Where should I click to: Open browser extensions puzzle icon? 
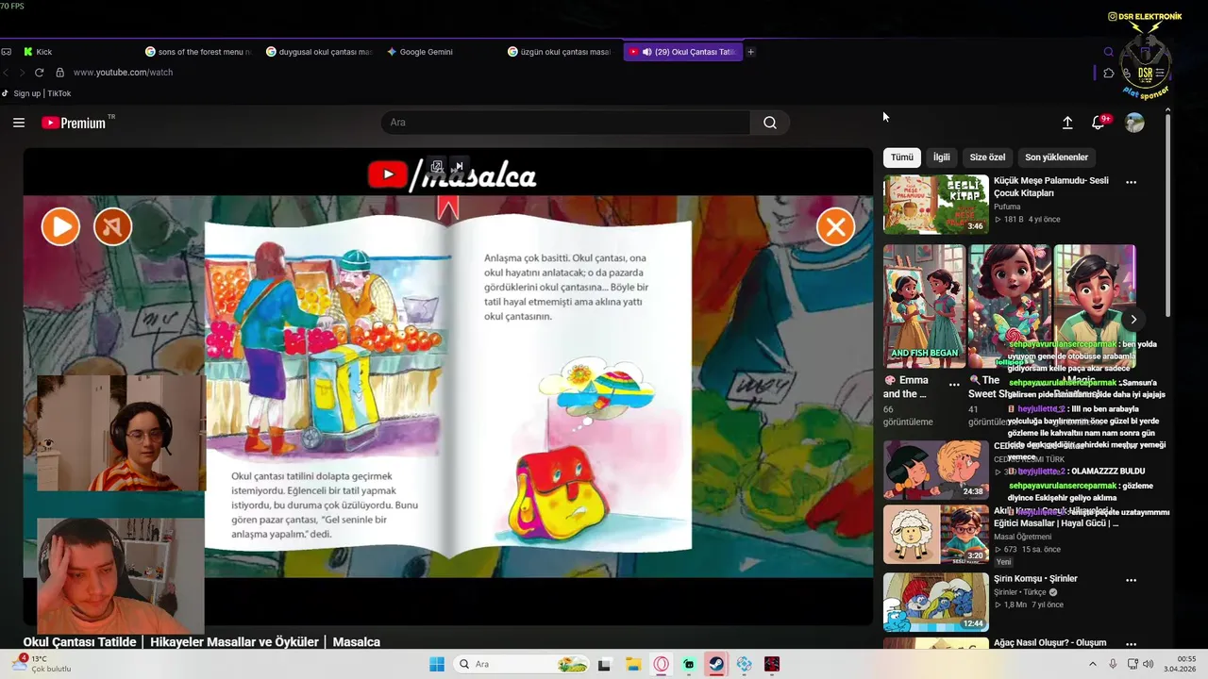pyautogui.click(x=1109, y=73)
